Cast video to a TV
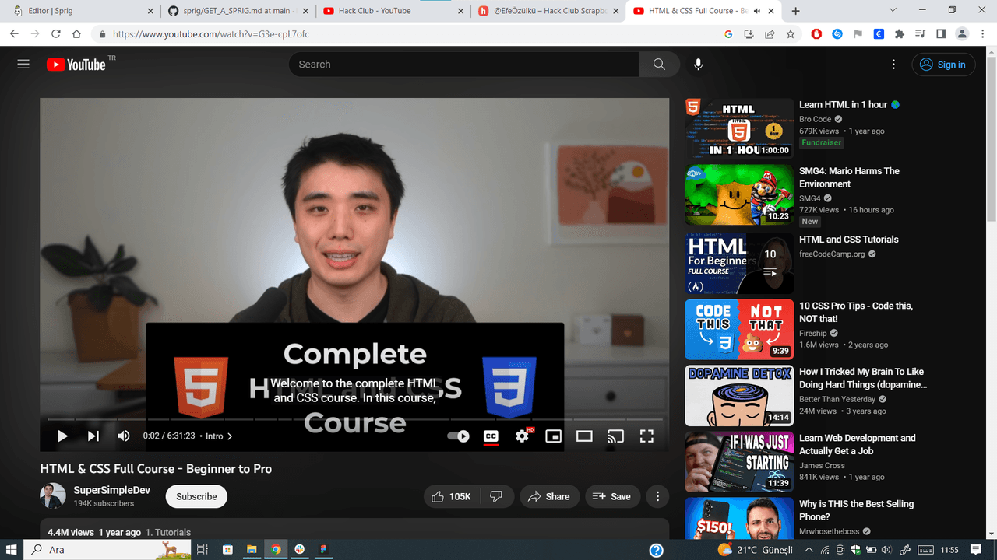Image resolution: width=997 pixels, height=560 pixels. click(615, 436)
